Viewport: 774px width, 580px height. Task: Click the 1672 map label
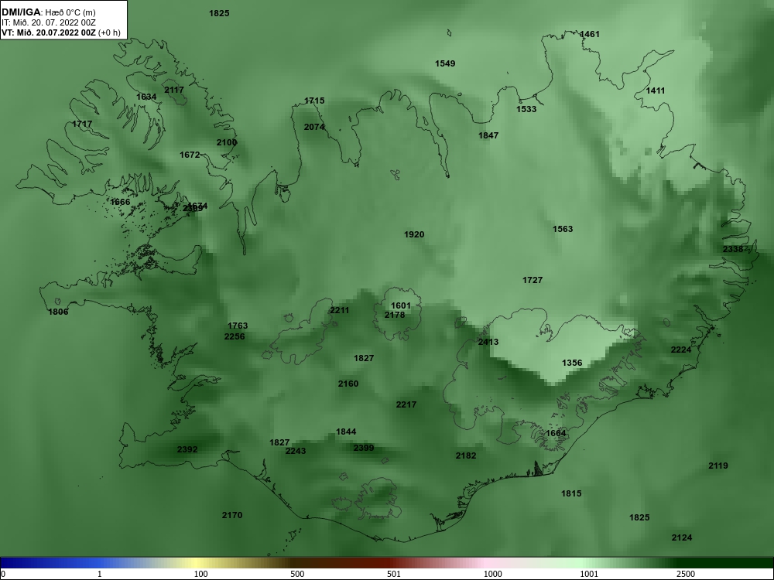(x=190, y=155)
